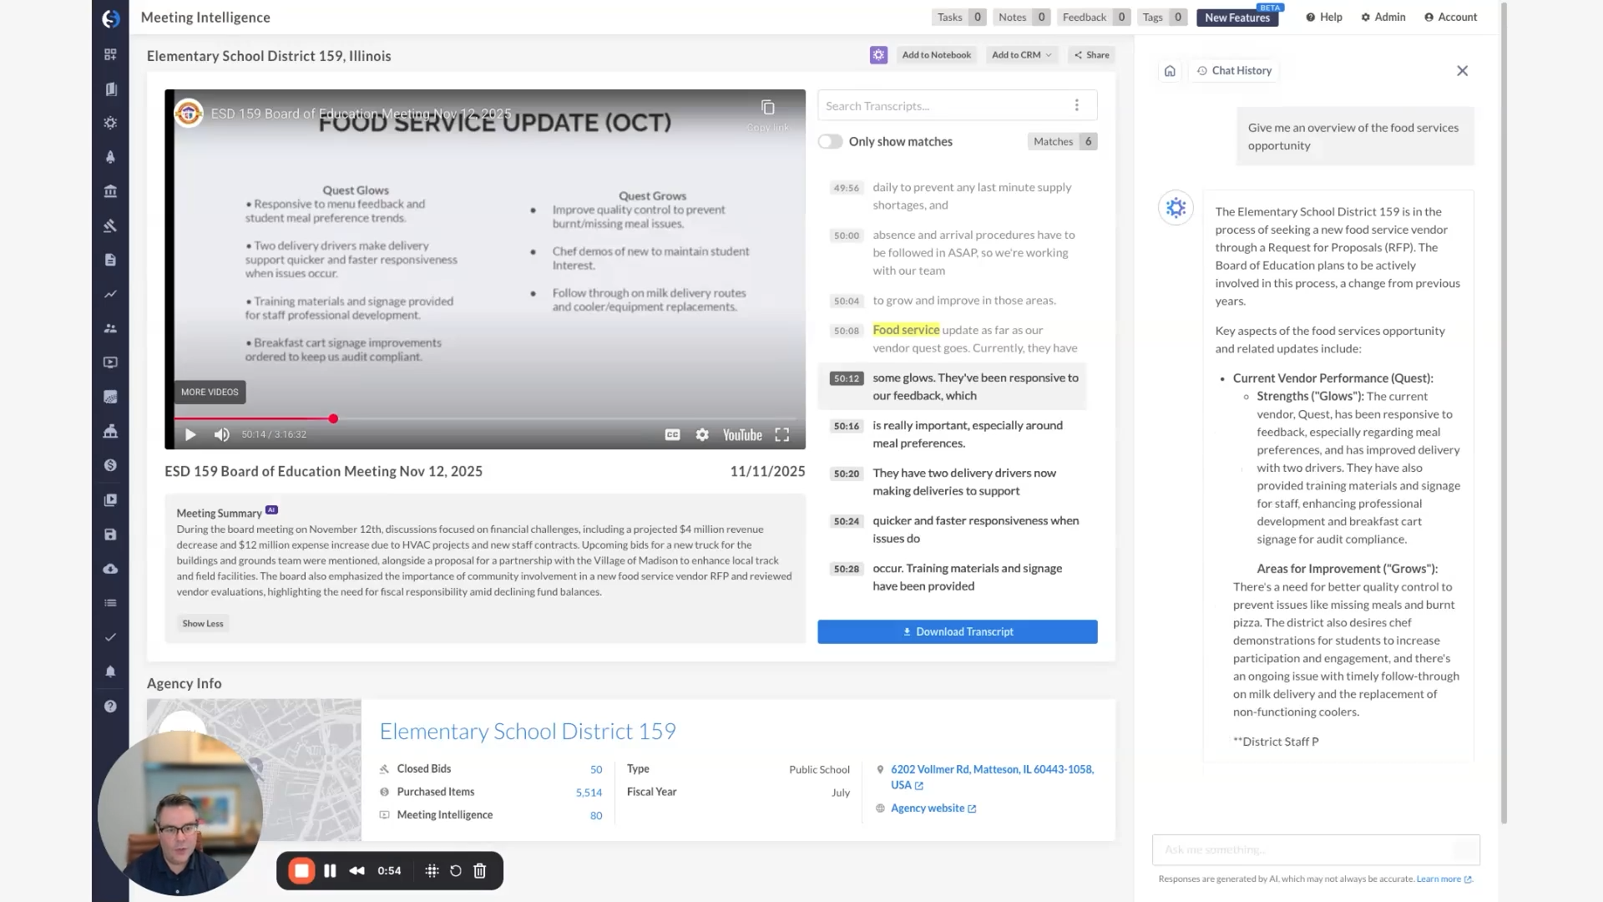The width and height of the screenshot is (1603, 902).
Task: Click the notification bell sidebar icon
Action: pos(110,671)
